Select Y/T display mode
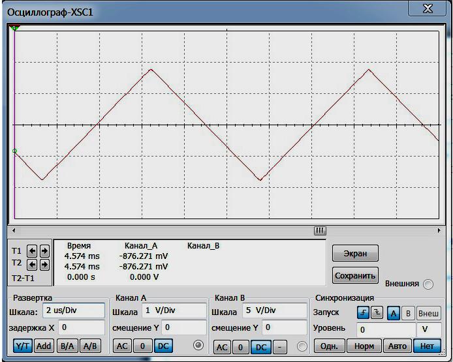The image size is (453, 362). 23,346
